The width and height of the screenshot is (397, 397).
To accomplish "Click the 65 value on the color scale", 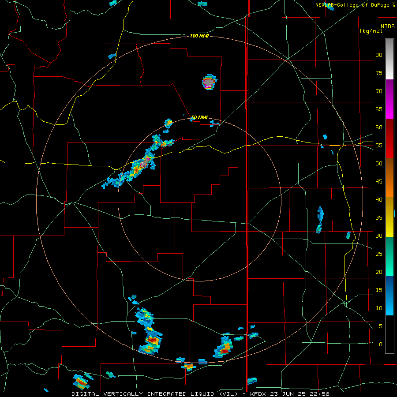I will pos(379,109).
